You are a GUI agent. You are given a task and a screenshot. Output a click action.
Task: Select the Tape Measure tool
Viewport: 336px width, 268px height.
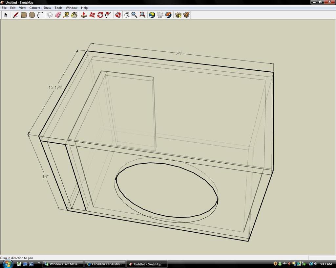(x=66, y=15)
